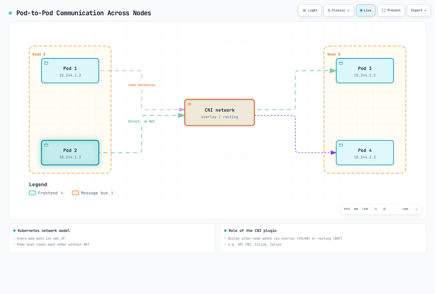
Task: Open the Export dropdown menu
Action: [x=419, y=10]
